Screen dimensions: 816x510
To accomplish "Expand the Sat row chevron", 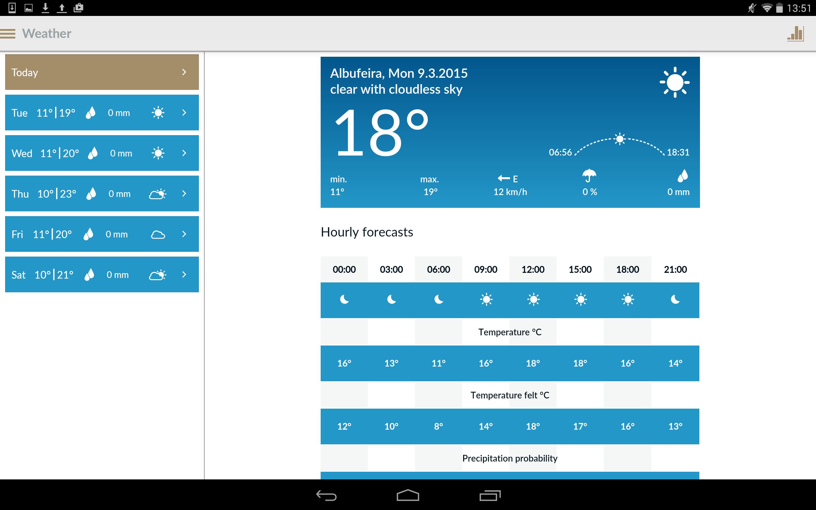I will point(184,274).
